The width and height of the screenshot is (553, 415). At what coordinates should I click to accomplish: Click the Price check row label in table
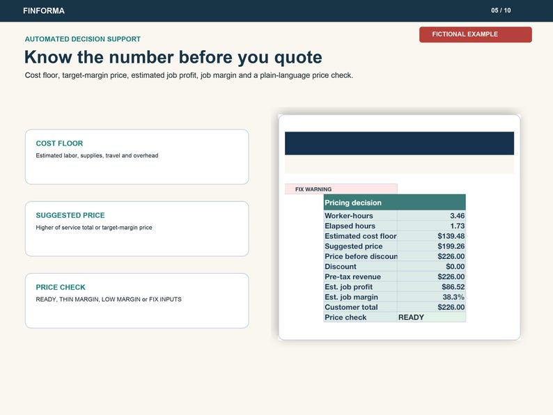tap(345, 318)
